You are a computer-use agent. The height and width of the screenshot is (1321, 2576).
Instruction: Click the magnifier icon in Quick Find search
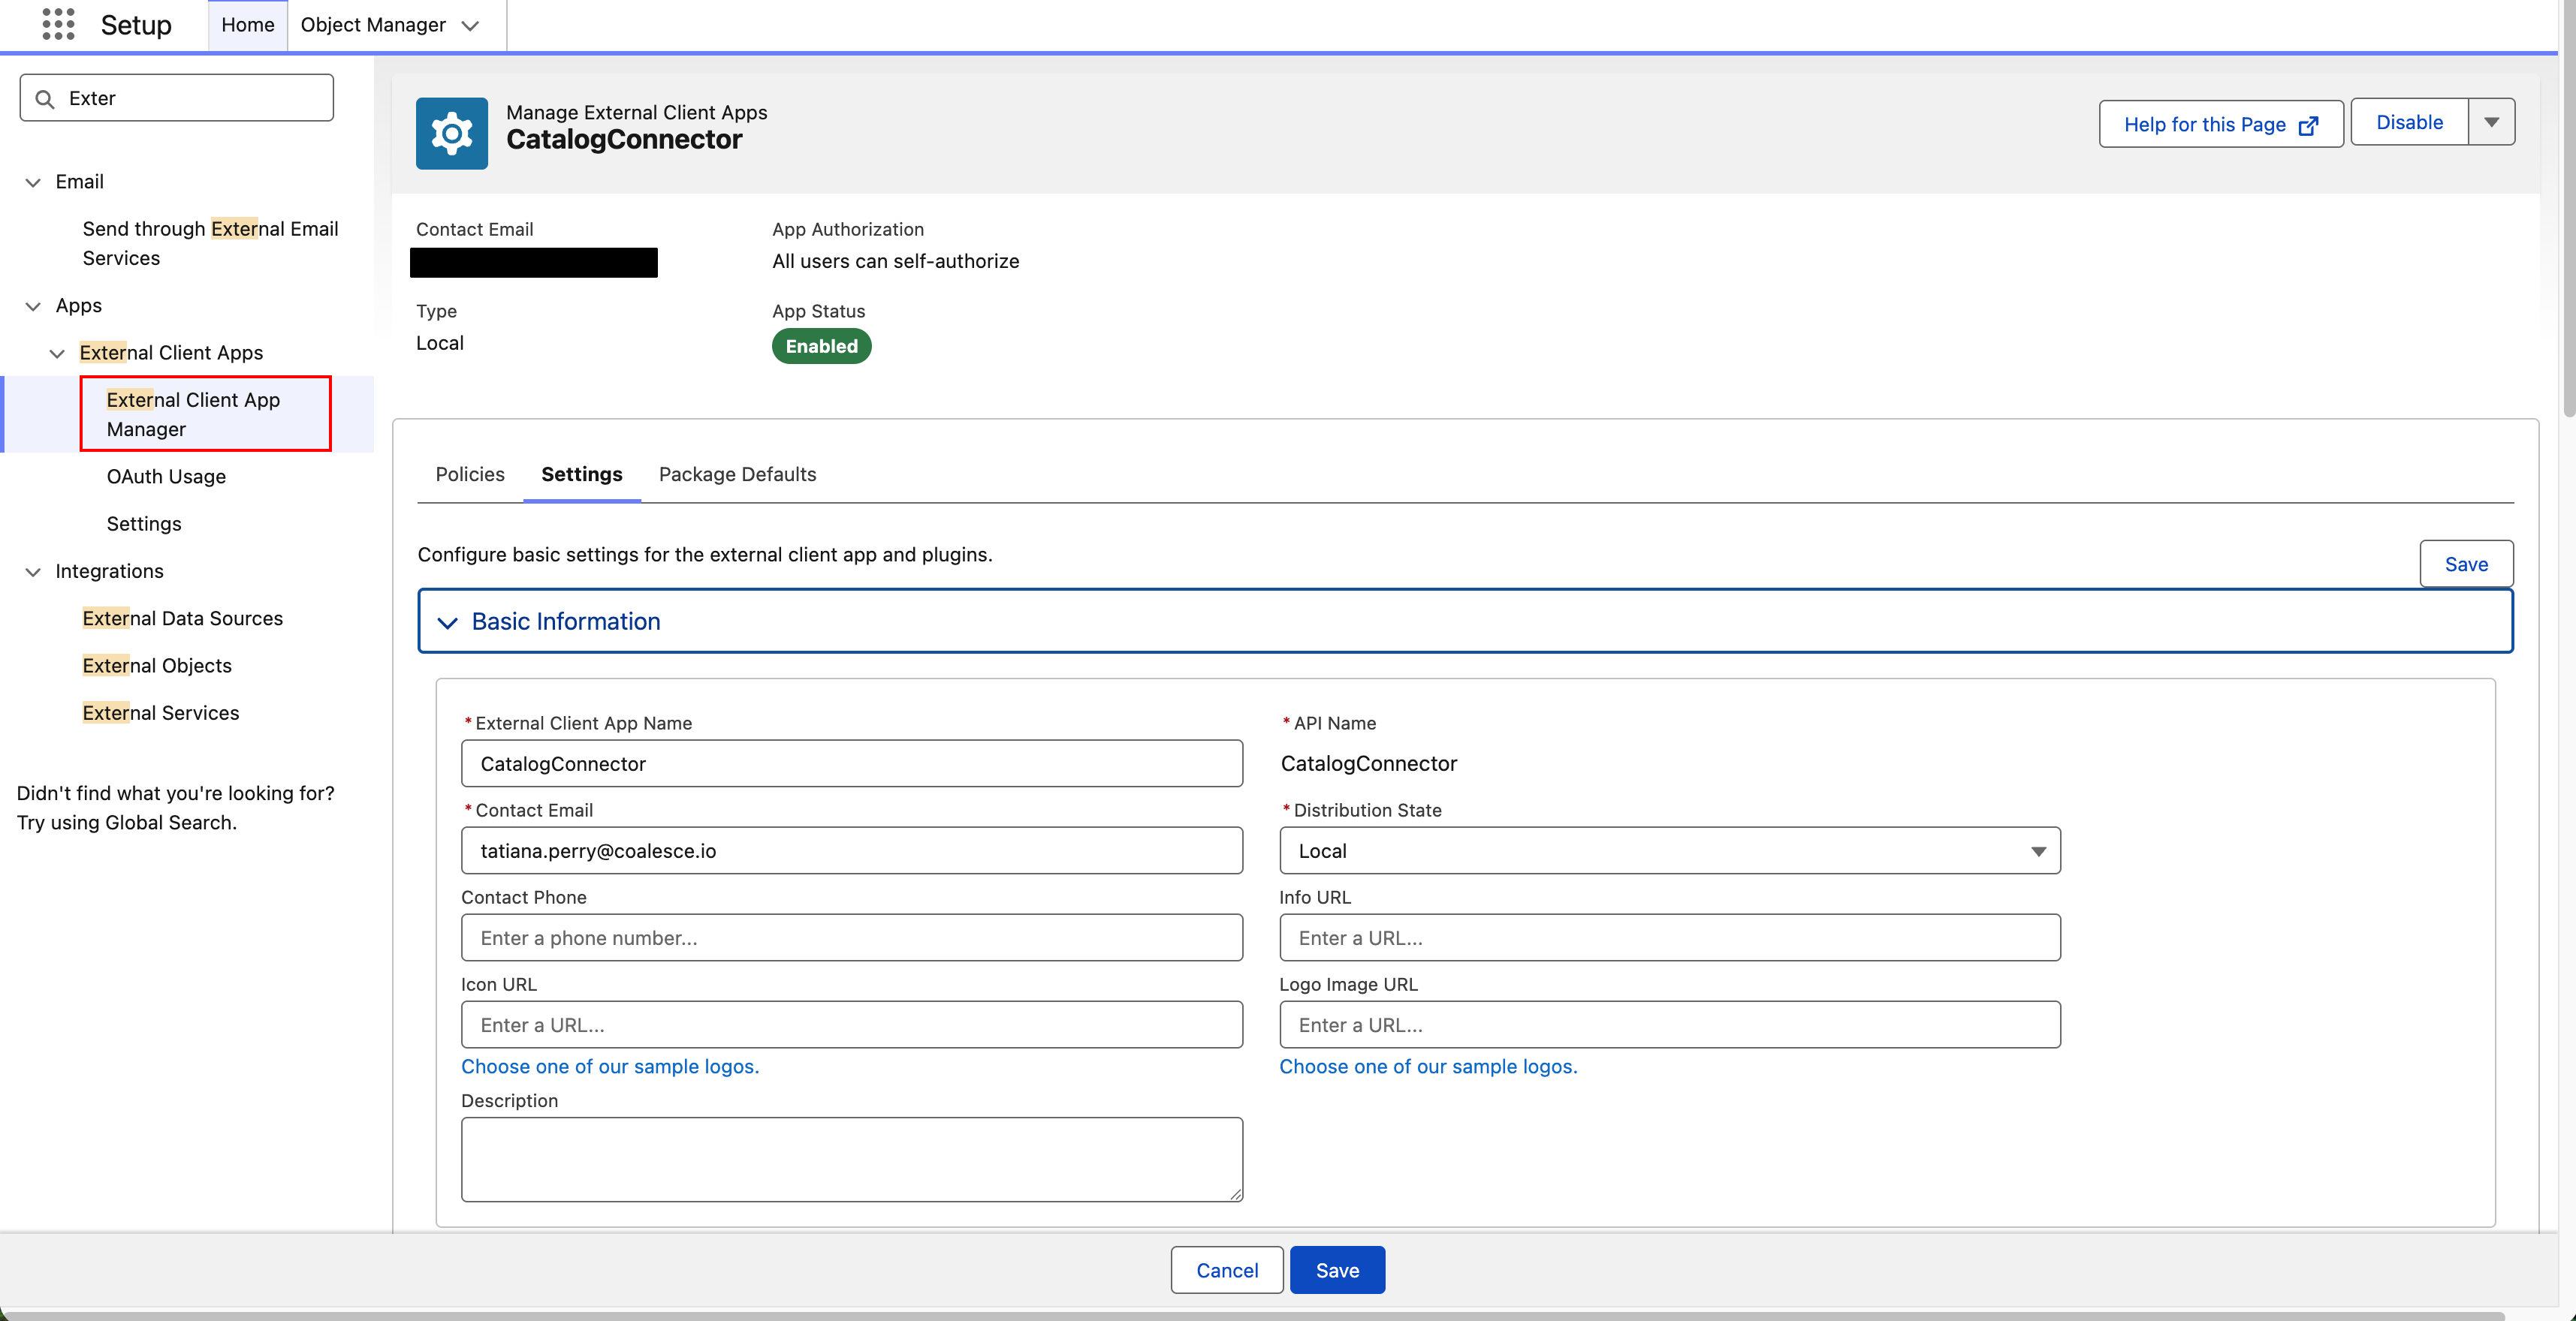tap(44, 98)
